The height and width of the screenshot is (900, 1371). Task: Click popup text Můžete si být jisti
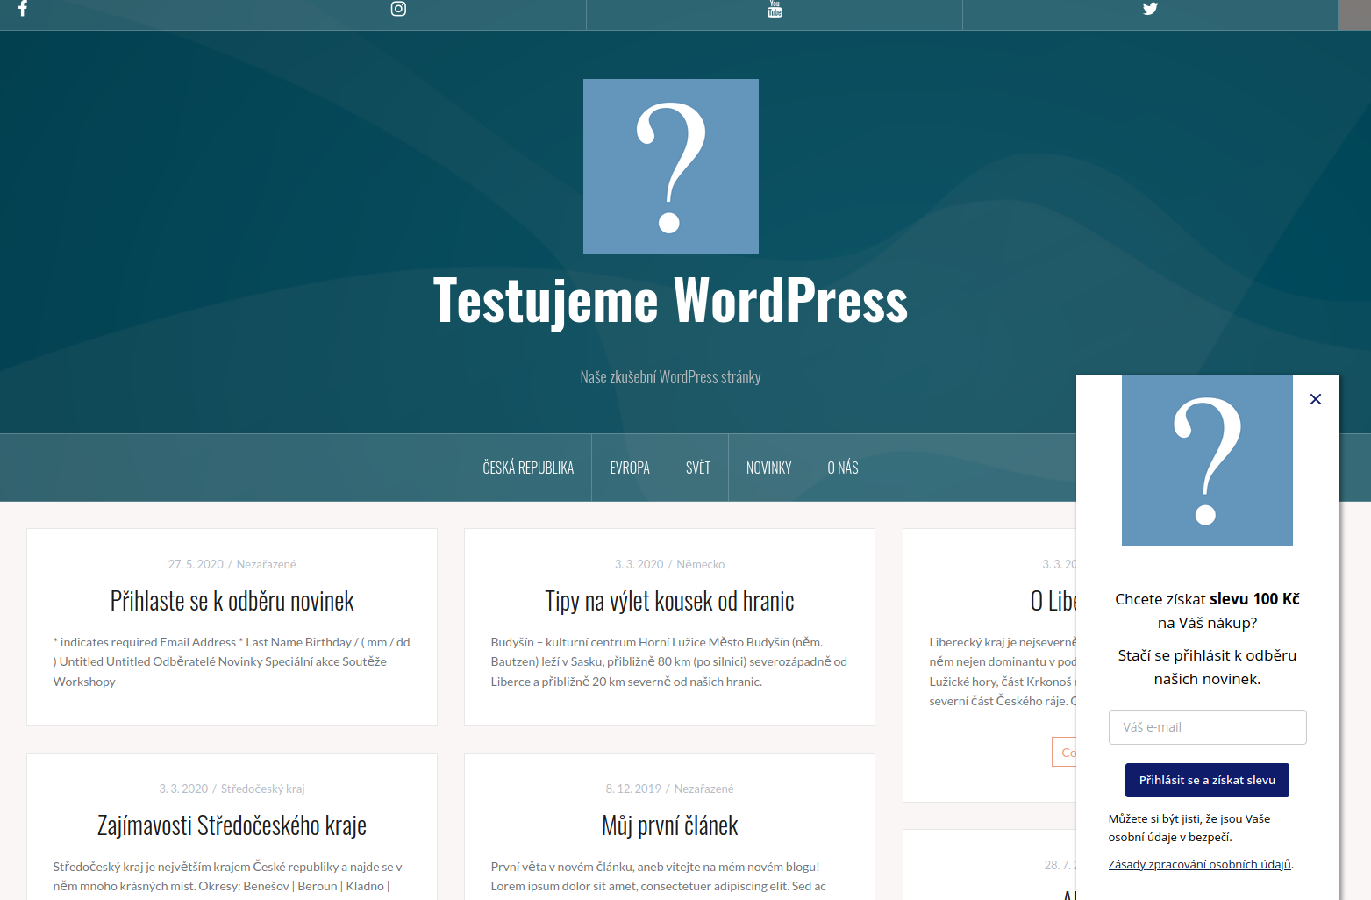point(1189,828)
